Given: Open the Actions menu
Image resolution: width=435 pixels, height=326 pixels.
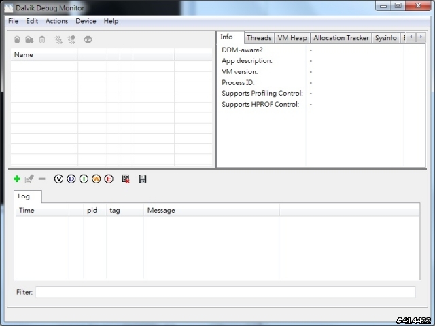Looking at the screenshot, I should coord(56,21).
